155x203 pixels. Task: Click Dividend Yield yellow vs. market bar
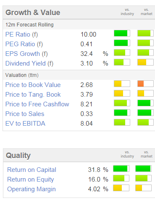pos(145,62)
